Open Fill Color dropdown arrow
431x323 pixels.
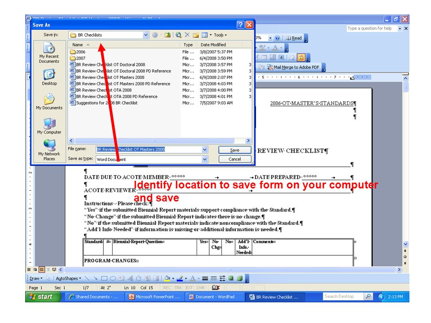coord(173,278)
